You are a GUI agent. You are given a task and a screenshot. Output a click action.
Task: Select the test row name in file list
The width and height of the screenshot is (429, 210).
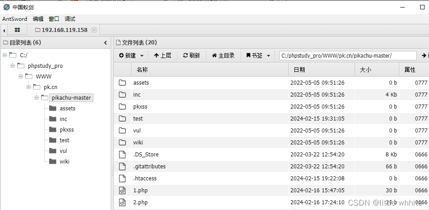pyautogui.click(x=138, y=119)
